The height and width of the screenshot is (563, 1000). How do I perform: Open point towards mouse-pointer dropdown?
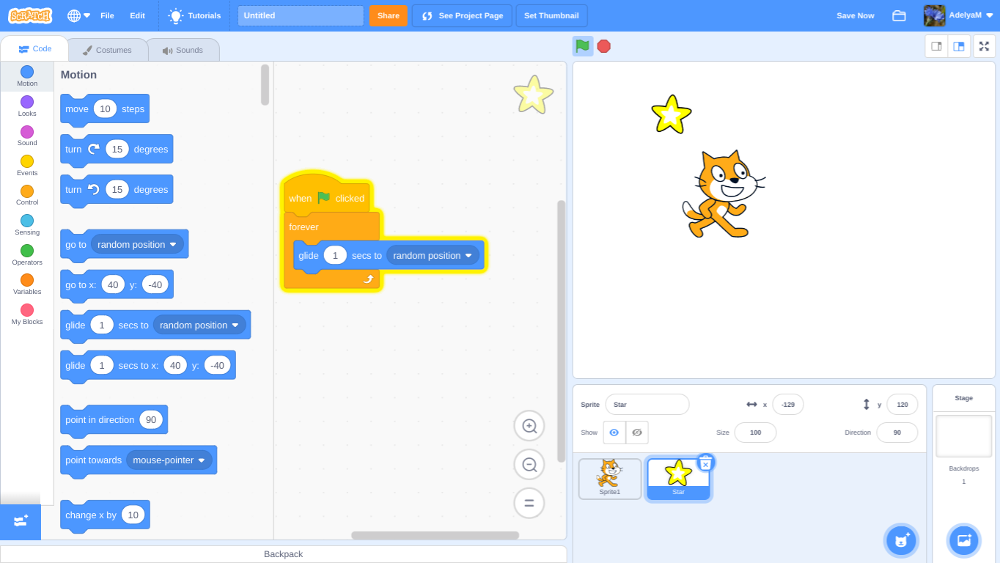(x=169, y=460)
